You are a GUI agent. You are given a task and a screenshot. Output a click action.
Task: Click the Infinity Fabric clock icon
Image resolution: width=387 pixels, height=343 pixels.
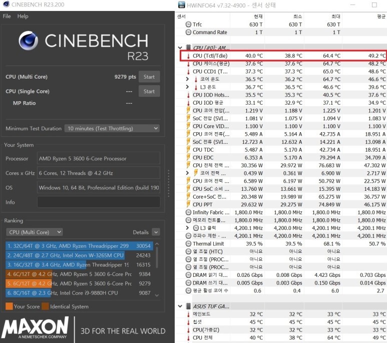pyautogui.click(x=188, y=212)
